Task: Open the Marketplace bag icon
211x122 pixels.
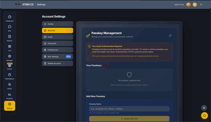Action: (x=9, y=76)
